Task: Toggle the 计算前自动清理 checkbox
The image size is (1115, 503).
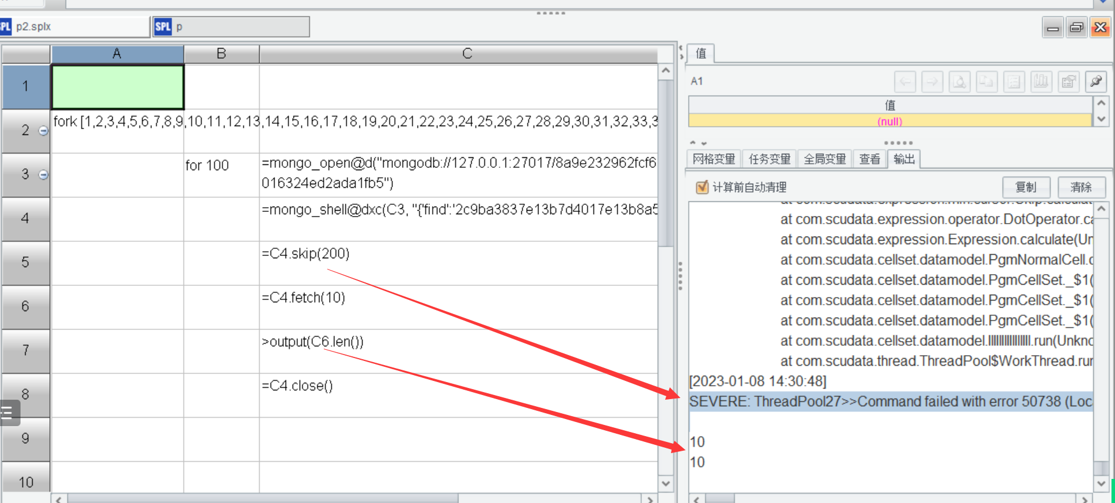Action: (702, 187)
